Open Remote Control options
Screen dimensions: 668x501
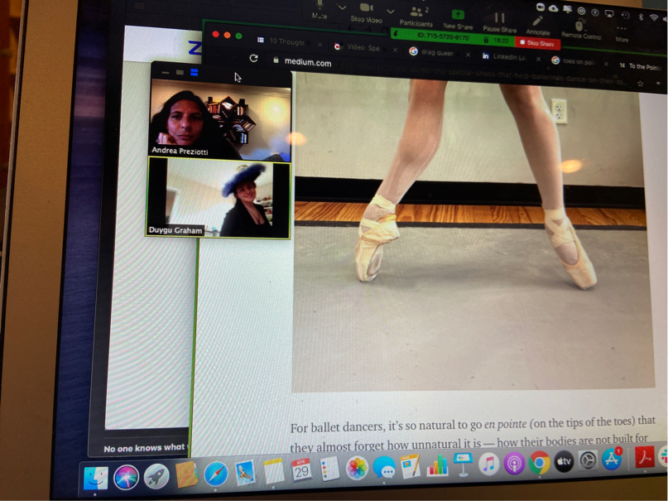point(580,29)
